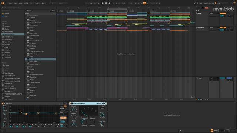Screen dimensions: 237x133
Task: Open the EQ Eight Mode Stereo dropdown
Action: point(63,110)
